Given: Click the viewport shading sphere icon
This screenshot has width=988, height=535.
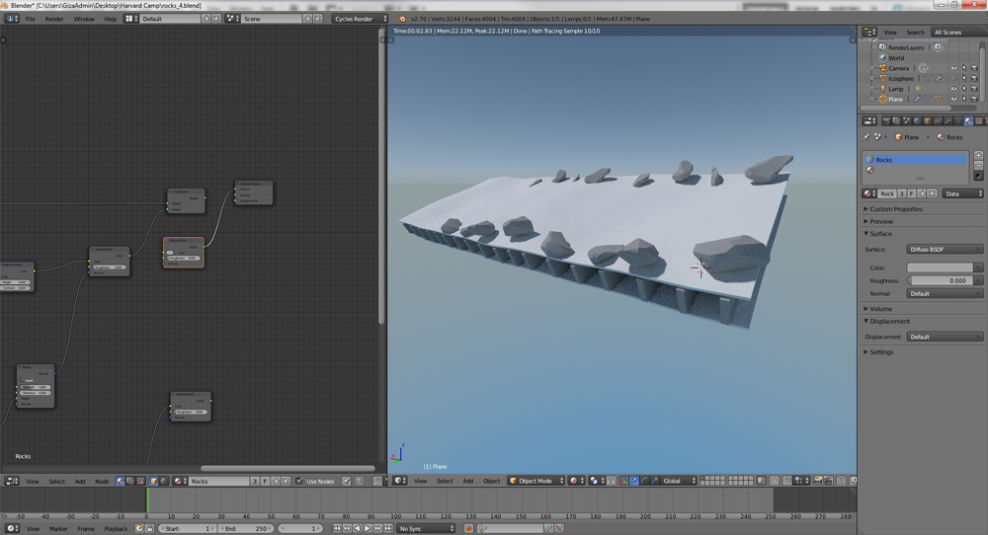Looking at the screenshot, I should tap(577, 481).
